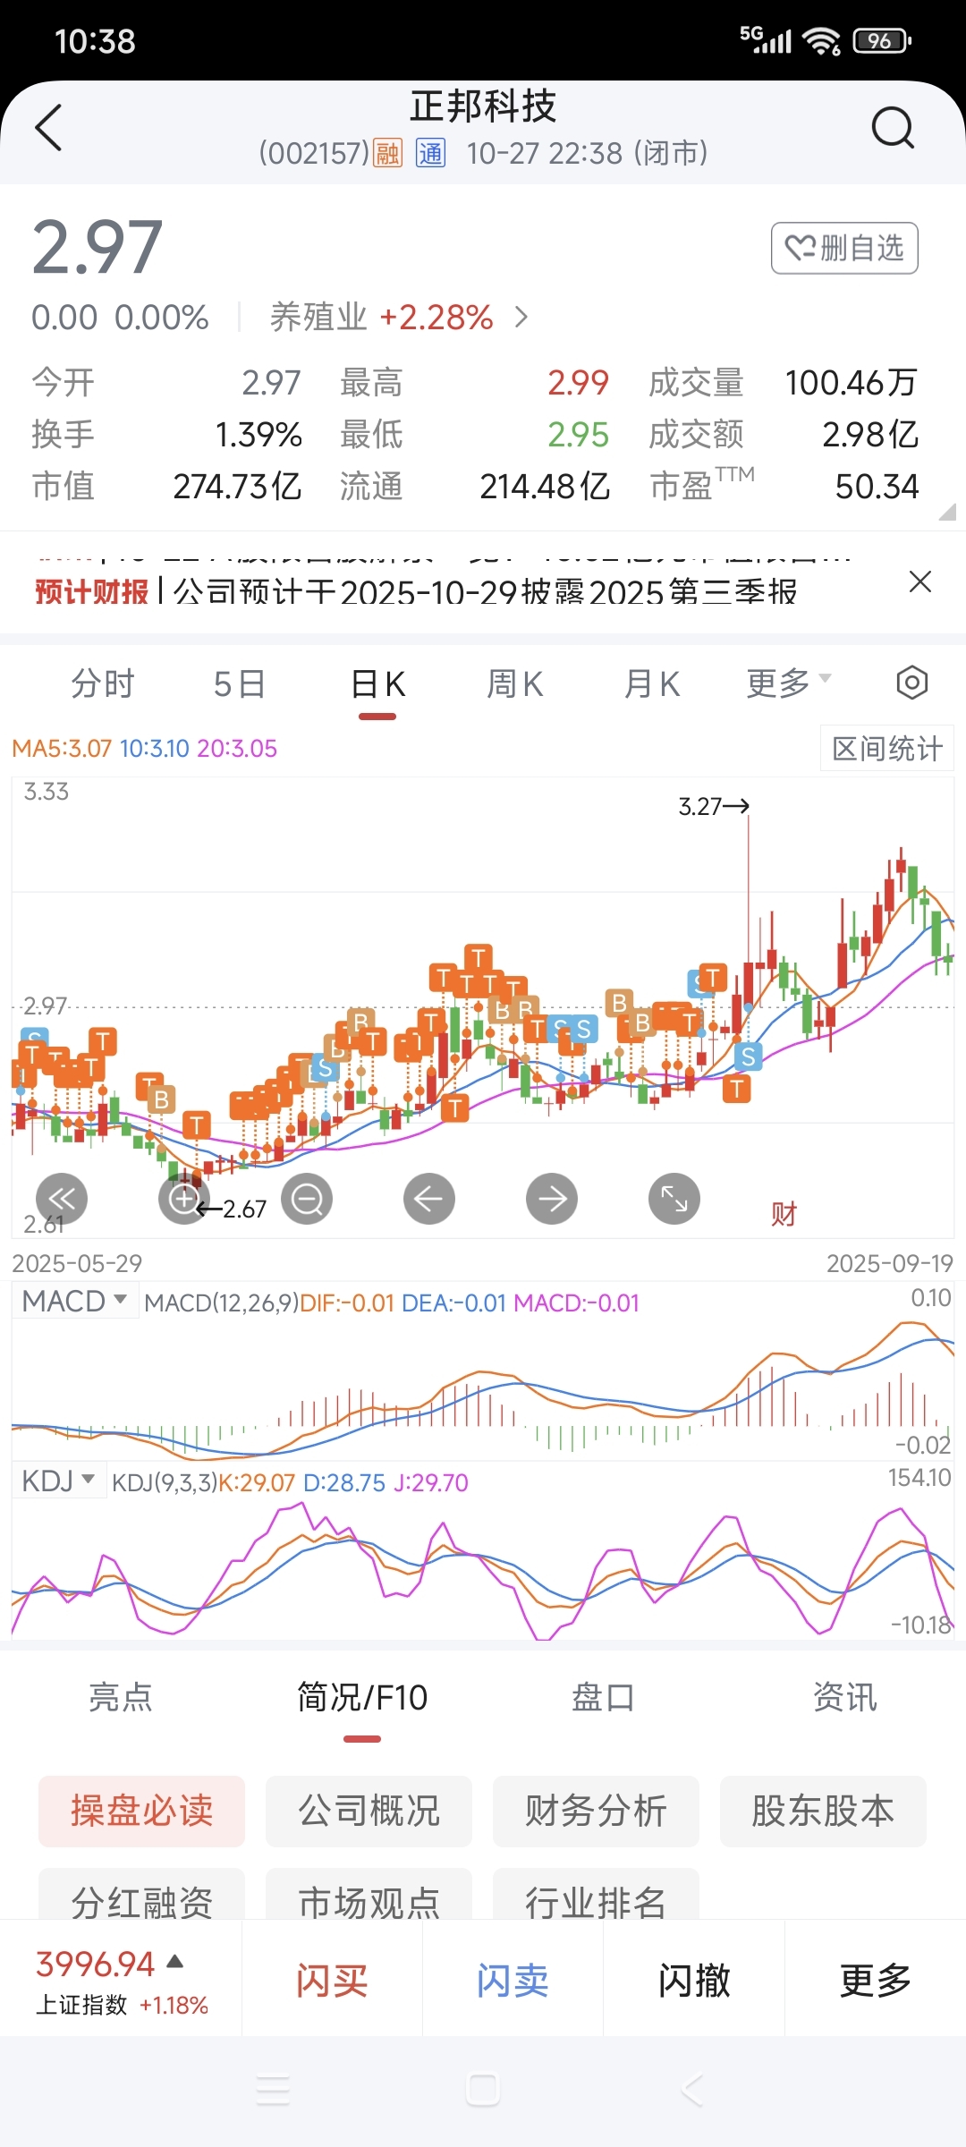Zoom out the K-line chart
This screenshot has width=966, height=2147.
307,1199
